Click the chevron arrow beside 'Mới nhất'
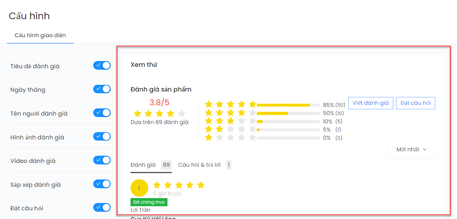Screen dimensions: 457x219 coord(425,150)
